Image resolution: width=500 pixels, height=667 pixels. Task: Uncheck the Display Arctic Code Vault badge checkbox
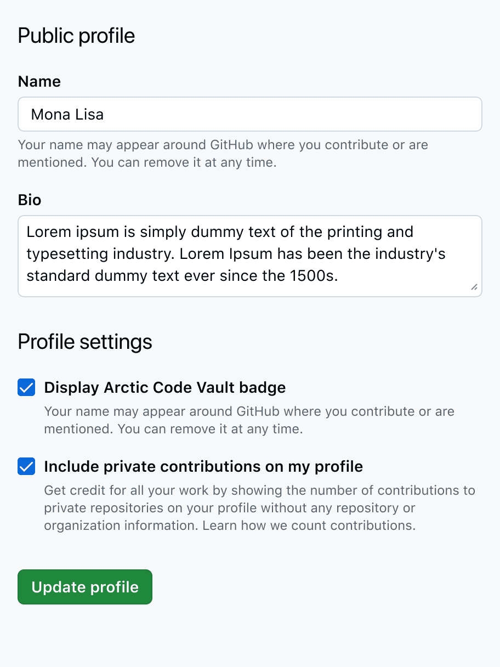pos(26,387)
